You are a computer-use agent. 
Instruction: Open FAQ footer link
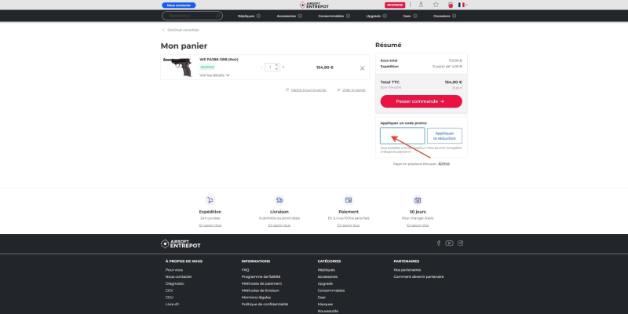click(x=245, y=270)
